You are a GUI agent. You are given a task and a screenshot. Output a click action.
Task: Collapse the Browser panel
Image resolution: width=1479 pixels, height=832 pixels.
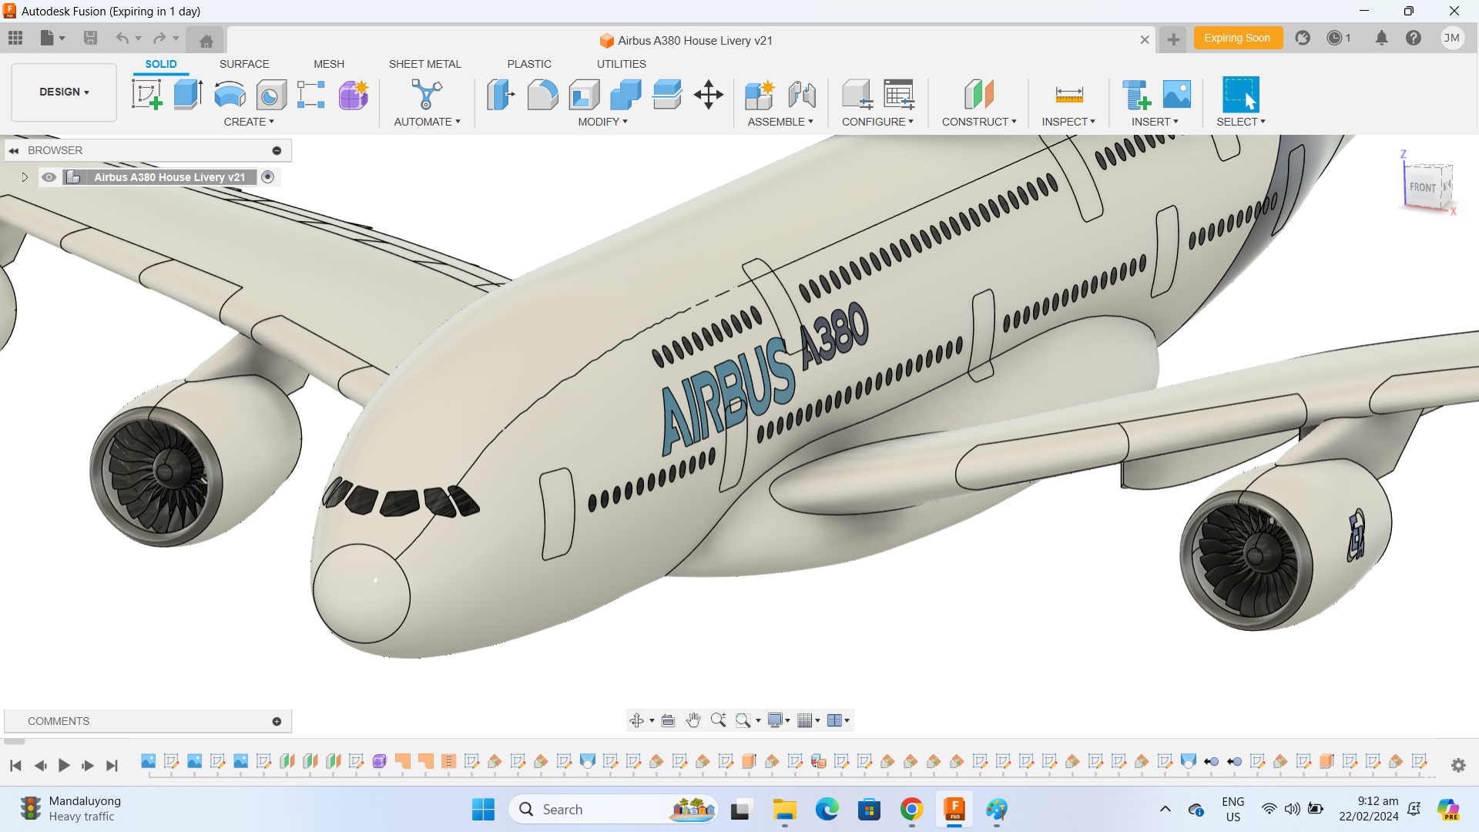14,150
